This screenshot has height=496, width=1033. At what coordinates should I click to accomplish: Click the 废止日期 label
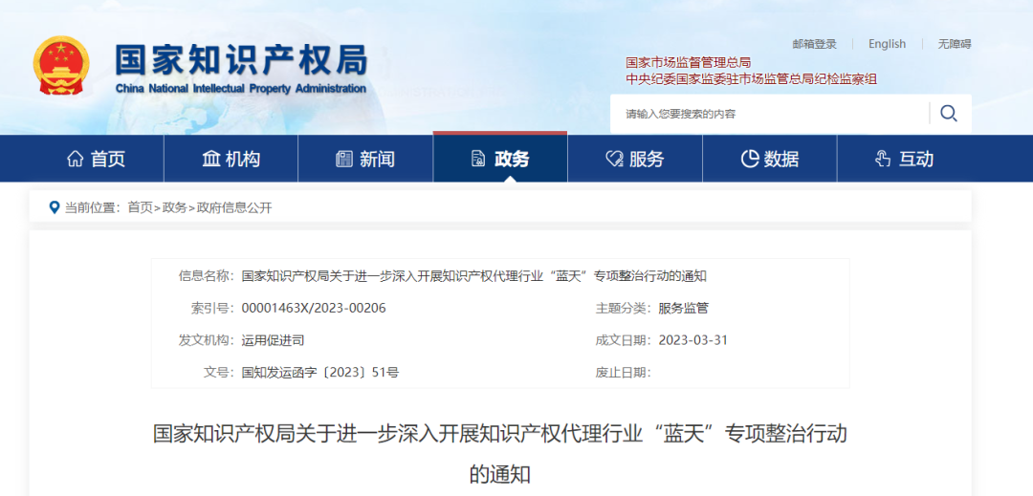pyautogui.click(x=623, y=373)
